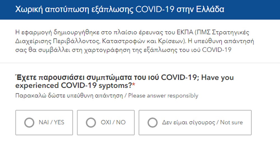280x151 pixels.
Task: Click the "NAI / YES" option label
Action: (x=52, y=122)
